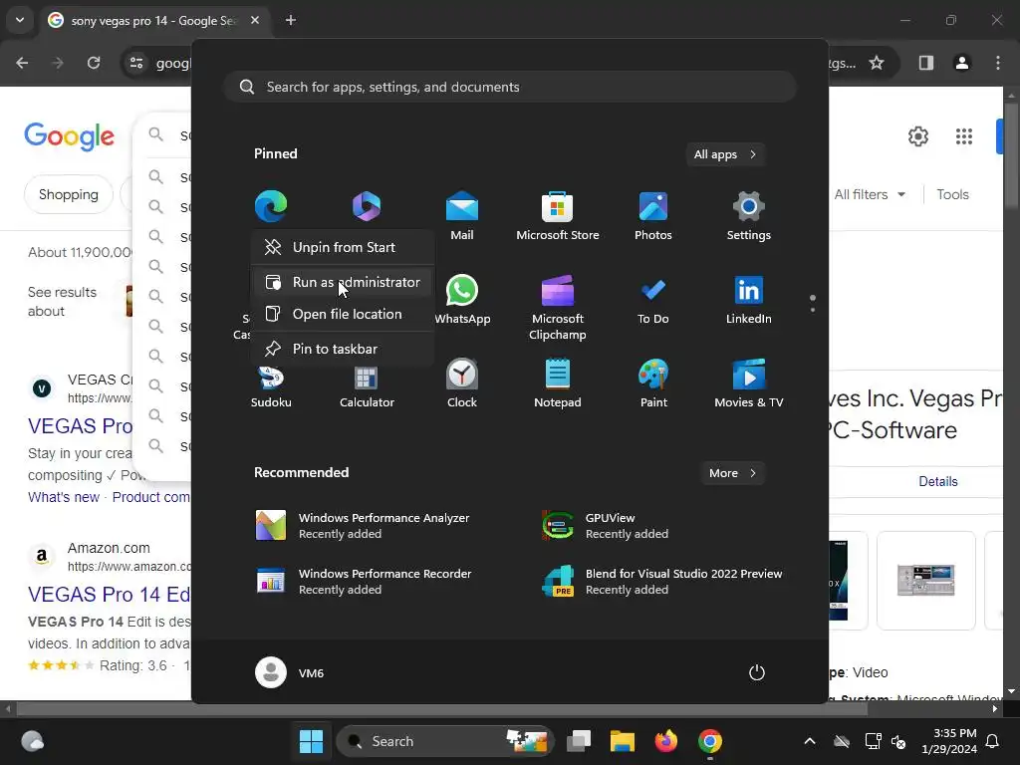
Task: Open the product image thumbnail in knowledge panel
Action: click(925, 581)
